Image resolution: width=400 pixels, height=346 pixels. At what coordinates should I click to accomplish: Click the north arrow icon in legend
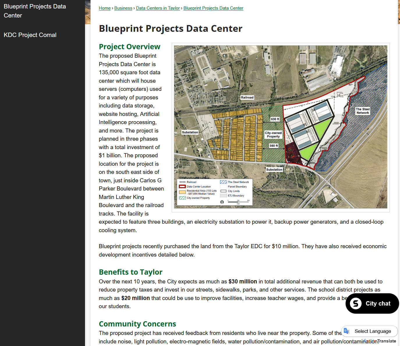(222, 202)
